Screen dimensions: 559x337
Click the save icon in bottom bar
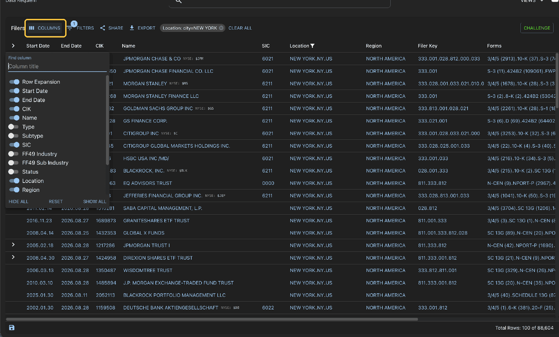[x=12, y=328]
